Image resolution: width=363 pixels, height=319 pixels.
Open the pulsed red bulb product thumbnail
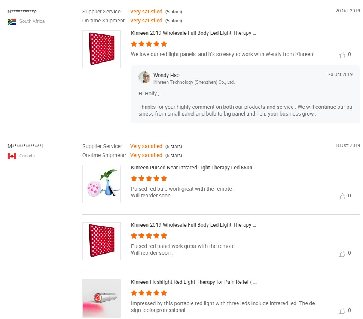101,184
